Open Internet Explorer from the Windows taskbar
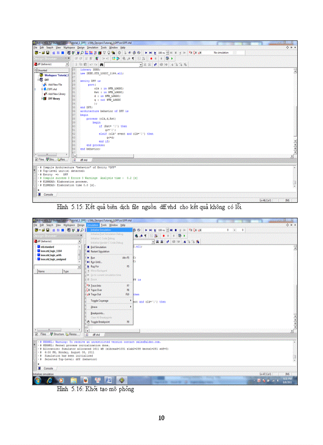 (x=49, y=380)
